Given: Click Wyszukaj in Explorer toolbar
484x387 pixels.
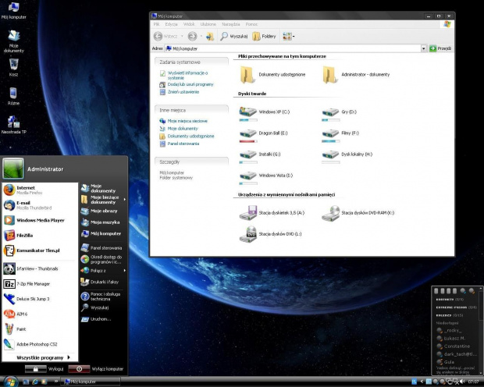Looking at the screenshot, I should 233,37.
